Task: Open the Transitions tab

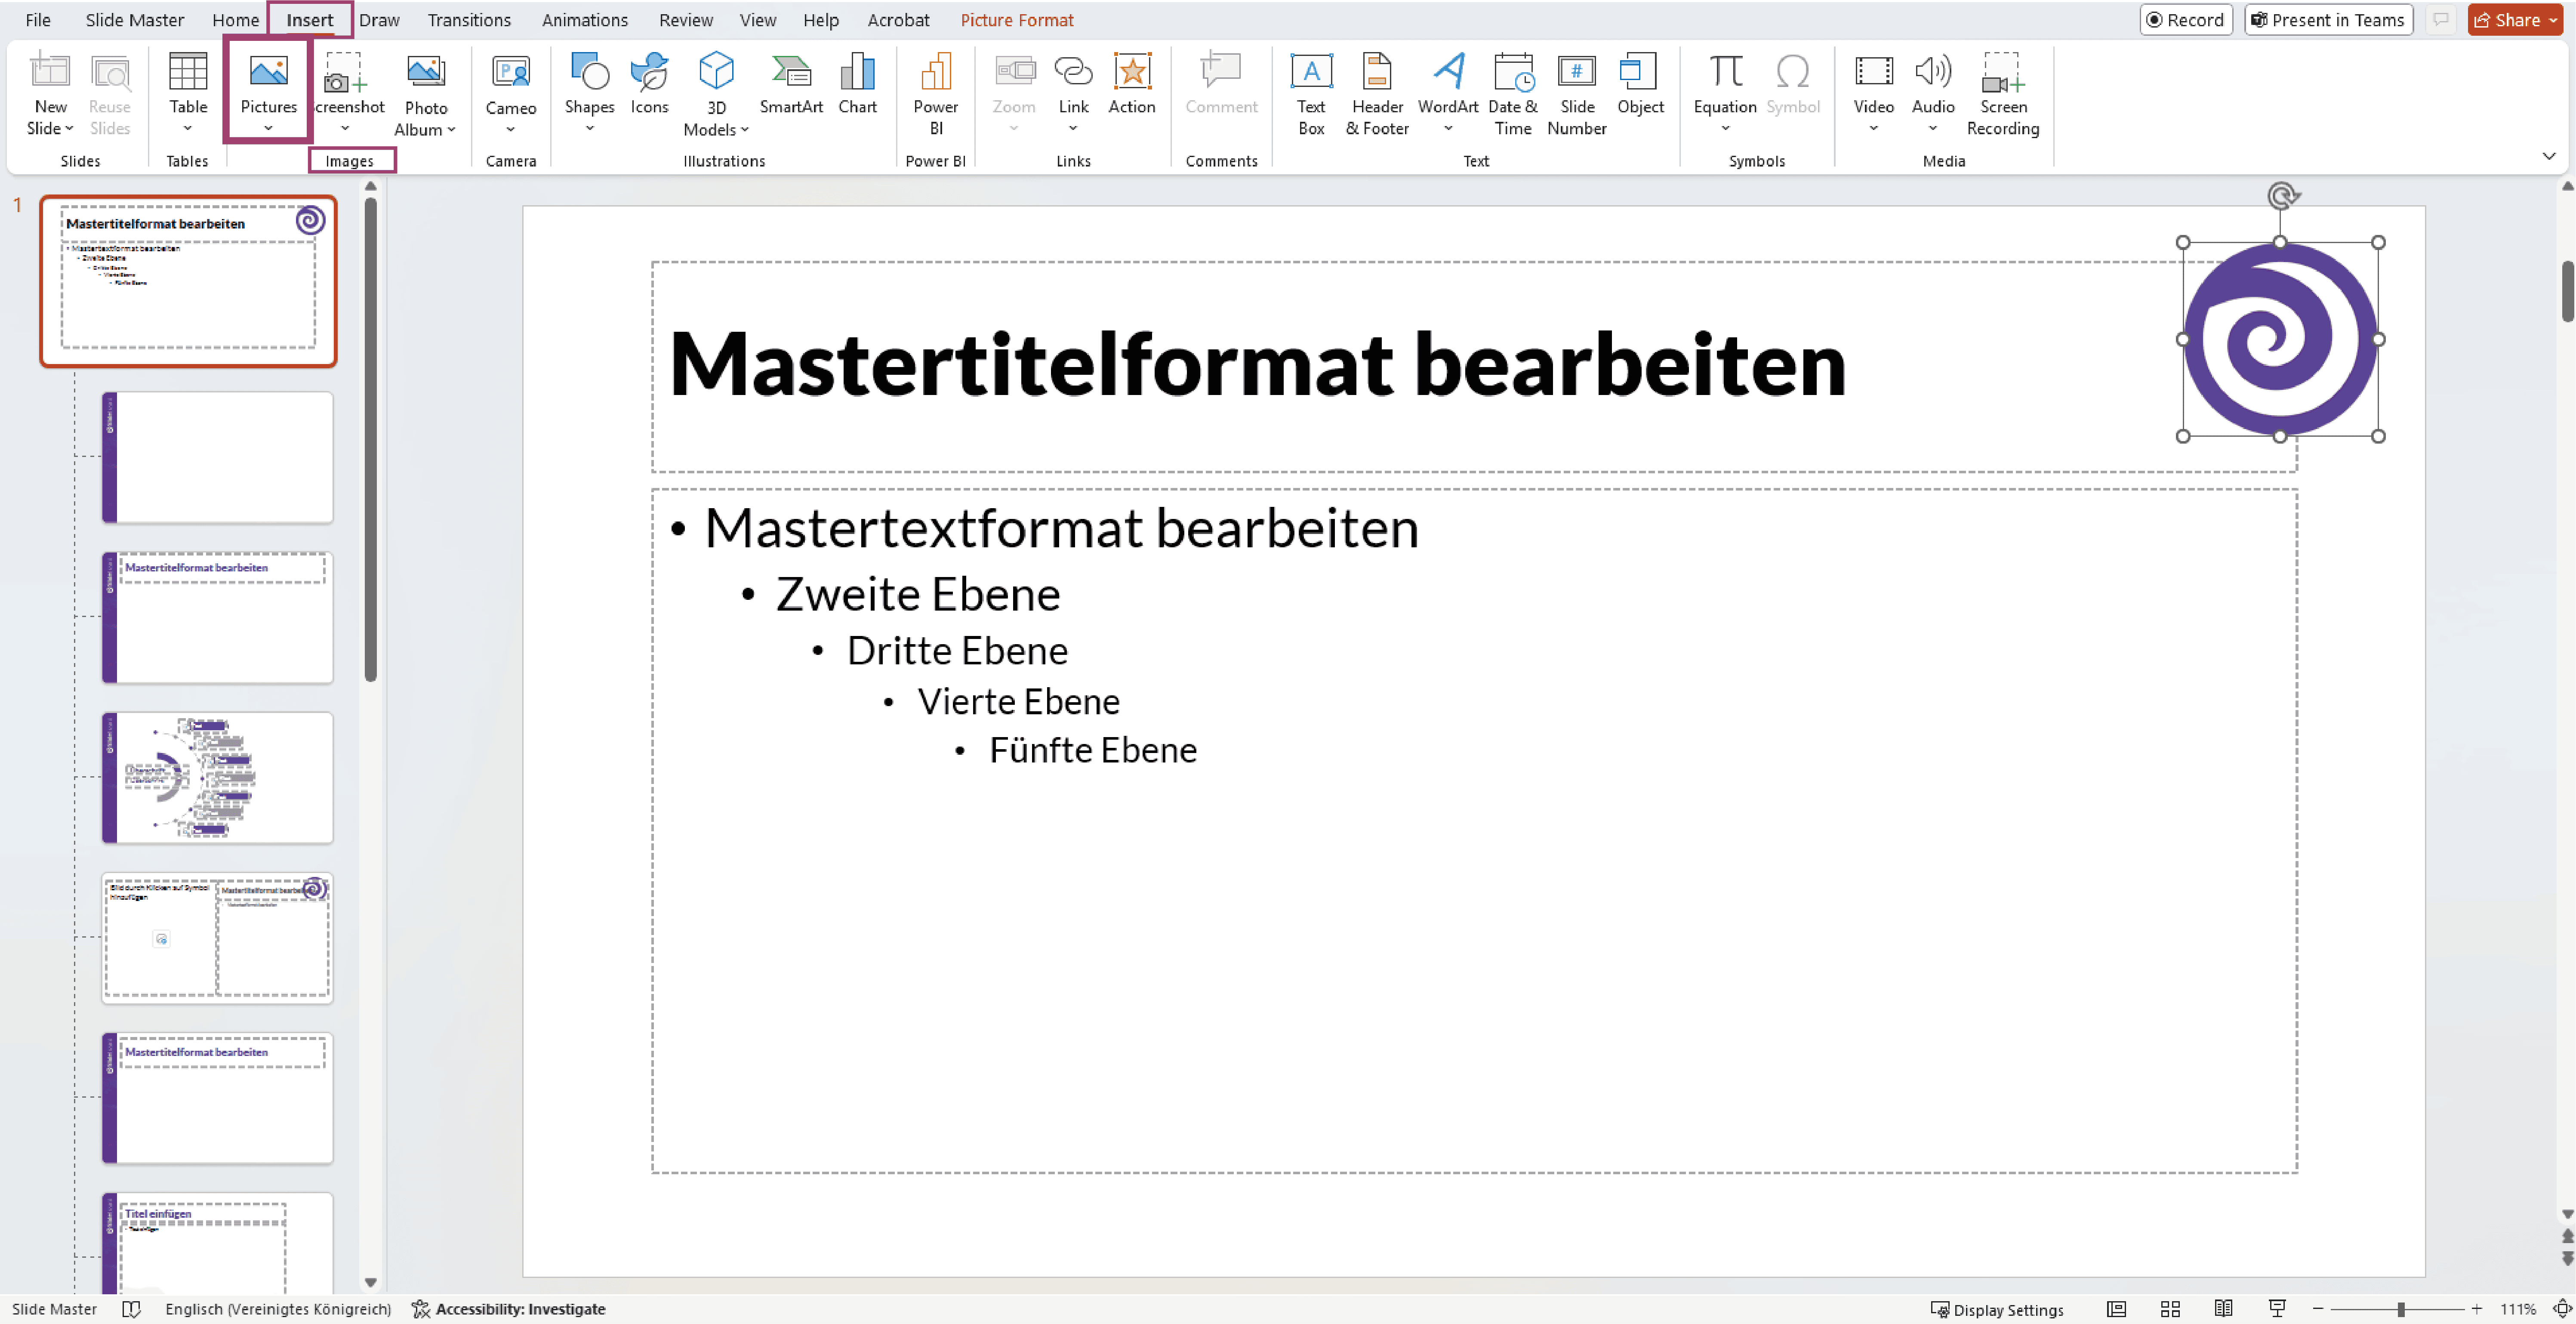Action: coord(469,20)
